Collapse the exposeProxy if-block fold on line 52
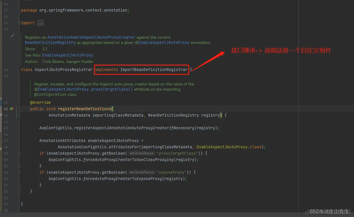Image resolution: width=354 pixels, height=217 pixels. point(19,172)
